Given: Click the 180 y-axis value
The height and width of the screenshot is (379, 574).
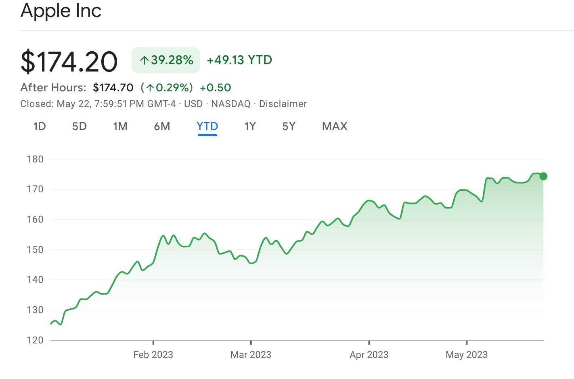Looking at the screenshot, I should coord(35,159).
